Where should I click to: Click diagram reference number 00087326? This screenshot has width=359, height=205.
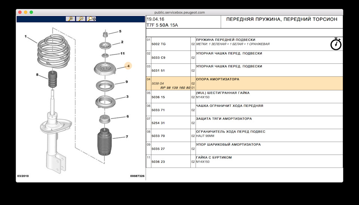point(137,176)
